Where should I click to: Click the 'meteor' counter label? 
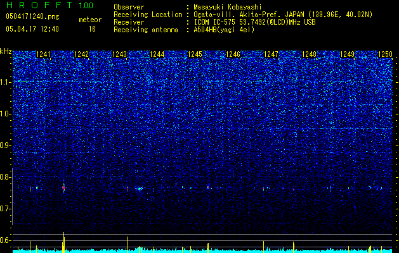[x=90, y=20]
